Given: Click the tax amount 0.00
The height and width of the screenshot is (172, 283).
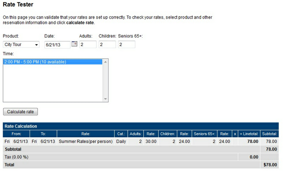Looking at the screenshot, I should coord(254,157).
